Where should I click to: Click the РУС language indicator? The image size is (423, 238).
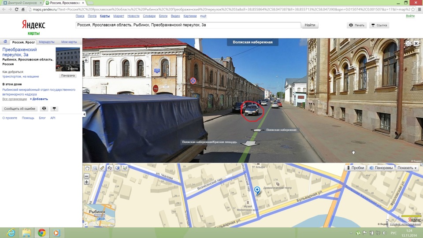pos(393,233)
